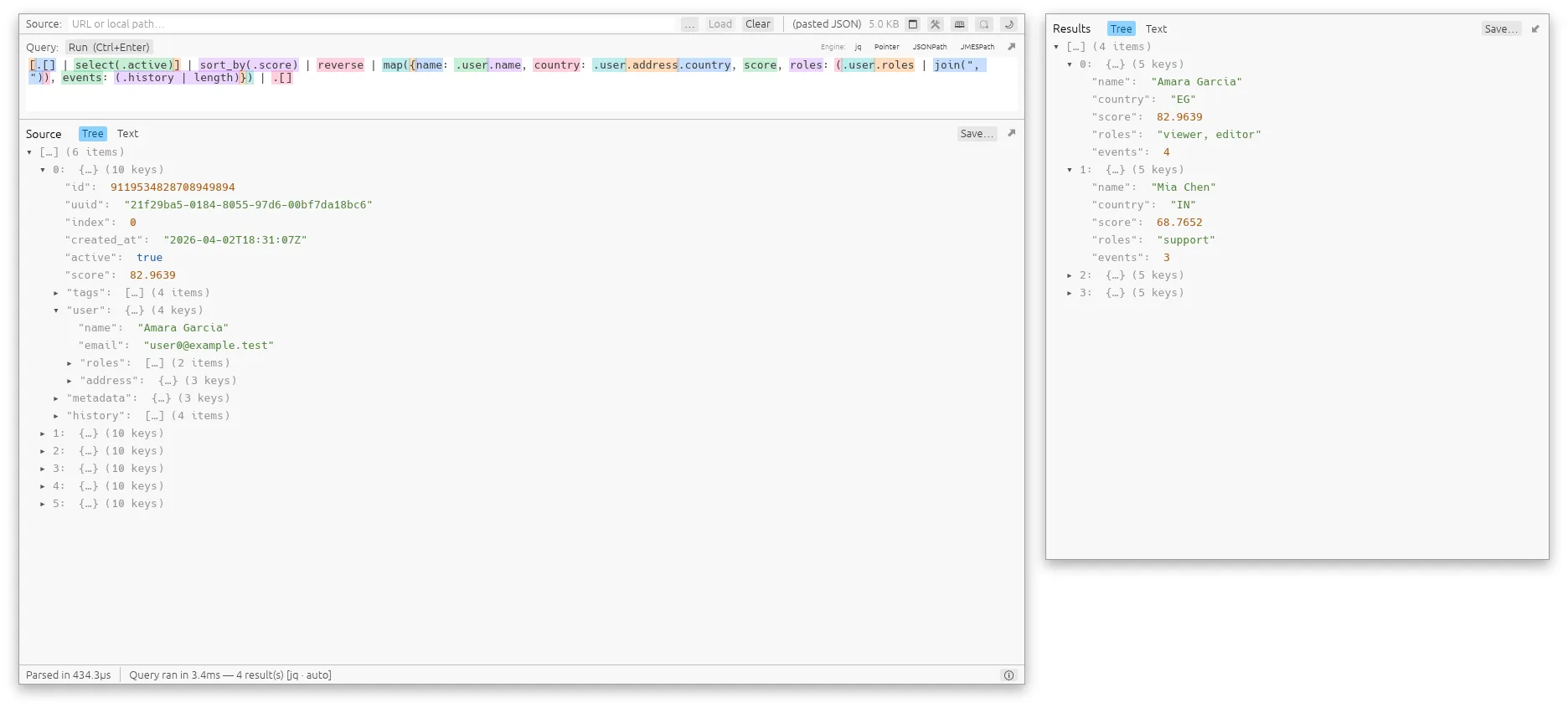This screenshot has width=1568, height=708.
Task: Expand item 2 in Results tree
Action: 1070,275
